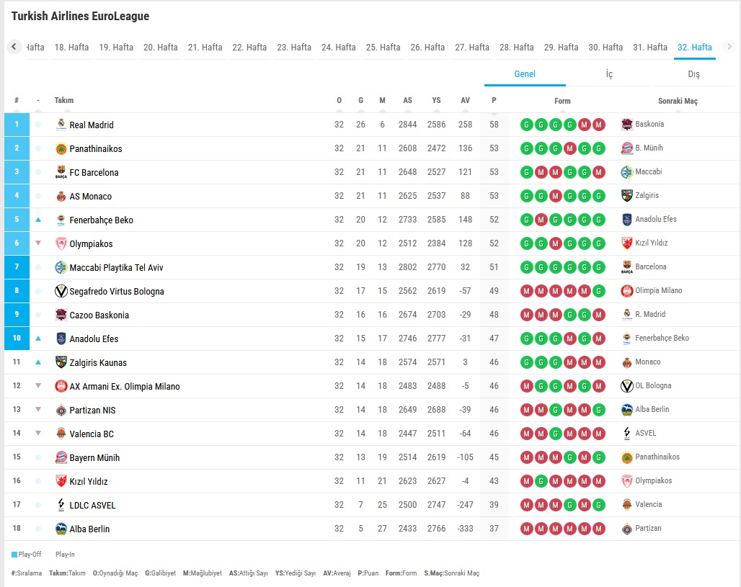Go to previous weeks with left arrow
This screenshot has width=741, height=587.
[x=14, y=47]
